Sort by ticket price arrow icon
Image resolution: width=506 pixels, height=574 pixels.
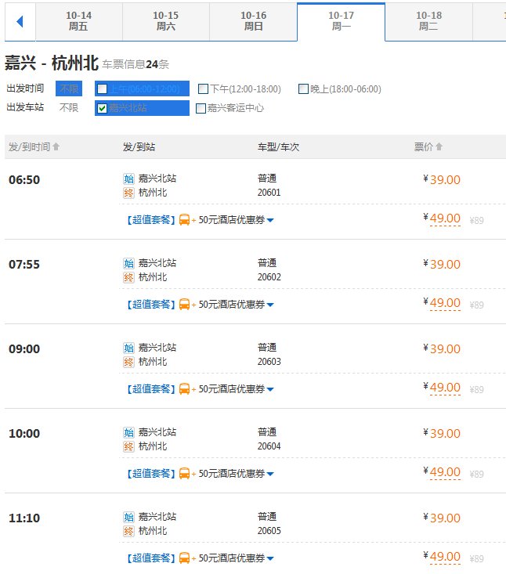(439, 146)
